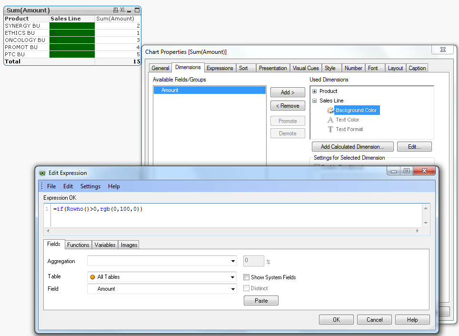
Task: Enable the Show System Fields checkbox
Action: [247, 277]
